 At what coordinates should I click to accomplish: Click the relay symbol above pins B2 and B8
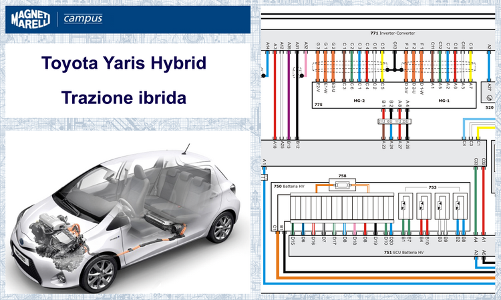point(460,206)
